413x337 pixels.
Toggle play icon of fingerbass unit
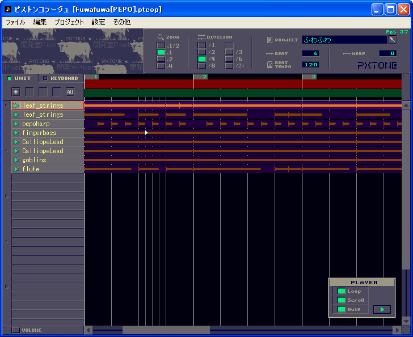coord(16,133)
